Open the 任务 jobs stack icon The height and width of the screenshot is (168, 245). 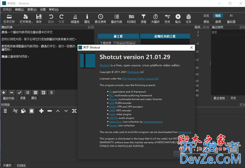[188, 19]
